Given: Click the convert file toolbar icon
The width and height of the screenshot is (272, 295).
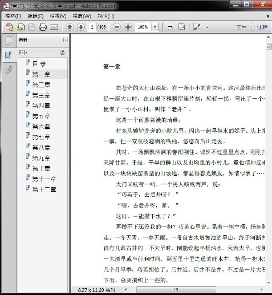Looking at the screenshot, I should pyautogui.click(x=20, y=27).
